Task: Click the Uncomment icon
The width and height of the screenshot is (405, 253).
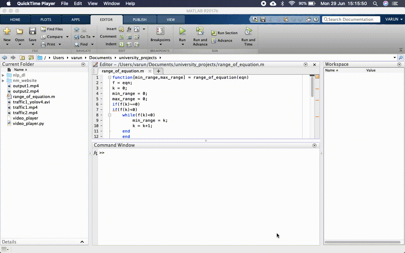Action: [x=129, y=37]
